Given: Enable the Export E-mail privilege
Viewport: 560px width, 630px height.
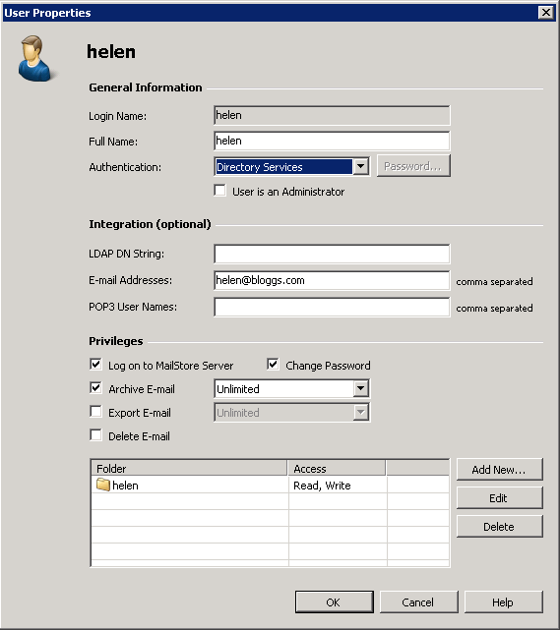Looking at the screenshot, I should (x=95, y=412).
